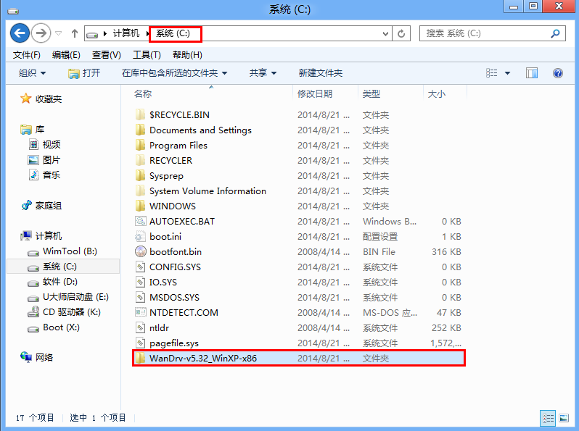The height and width of the screenshot is (431, 579).
Task: Expand the 组织 dropdown menu
Action: pyautogui.click(x=32, y=73)
